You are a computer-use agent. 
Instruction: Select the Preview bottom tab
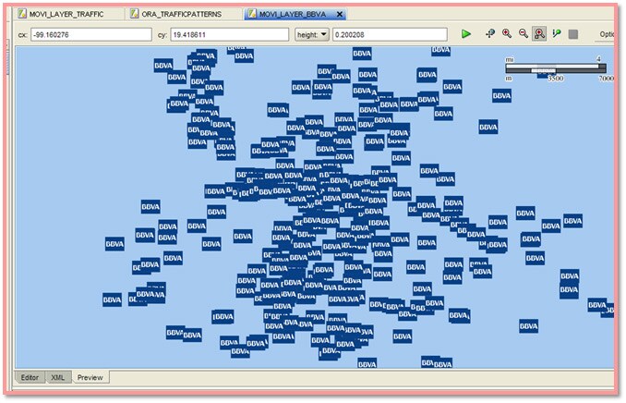(x=90, y=377)
